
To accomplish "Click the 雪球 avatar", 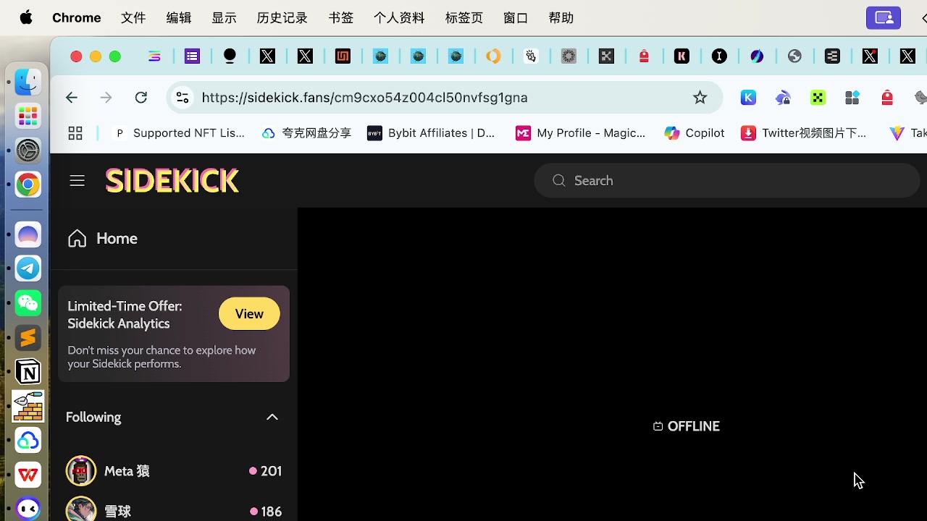I will 81,509.
